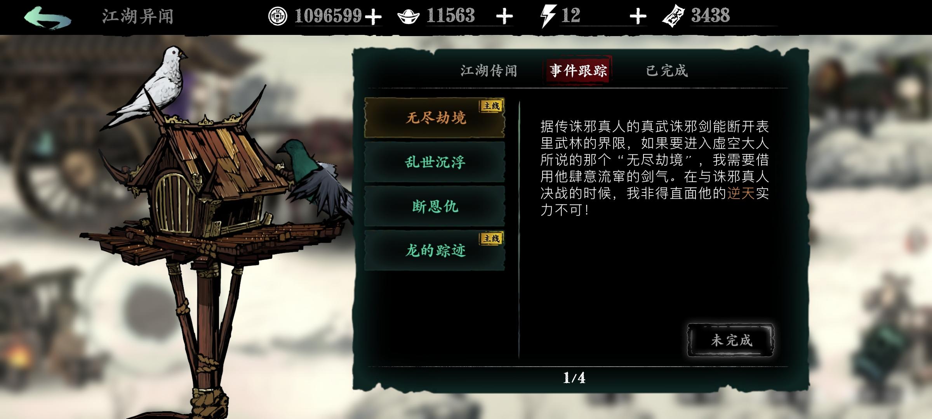Image resolution: width=932 pixels, height=419 pixels.
Task: Switch to the 江湖传闻 tab
Action: point(489,71)
